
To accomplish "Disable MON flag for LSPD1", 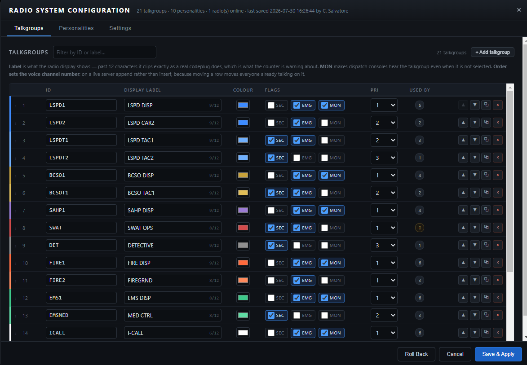I will [x=331, y=105].
